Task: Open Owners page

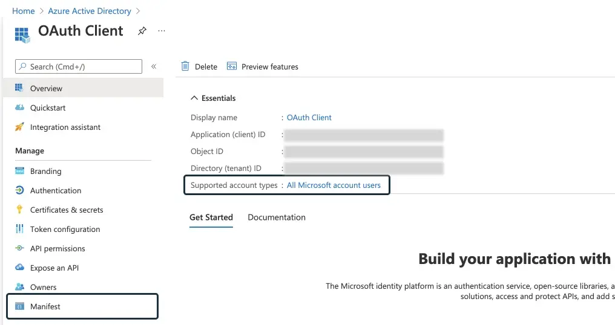Action: 43,288
